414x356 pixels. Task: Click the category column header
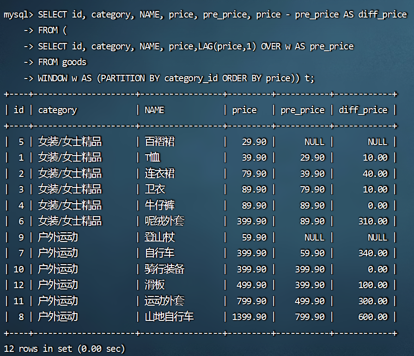point(57,110)
